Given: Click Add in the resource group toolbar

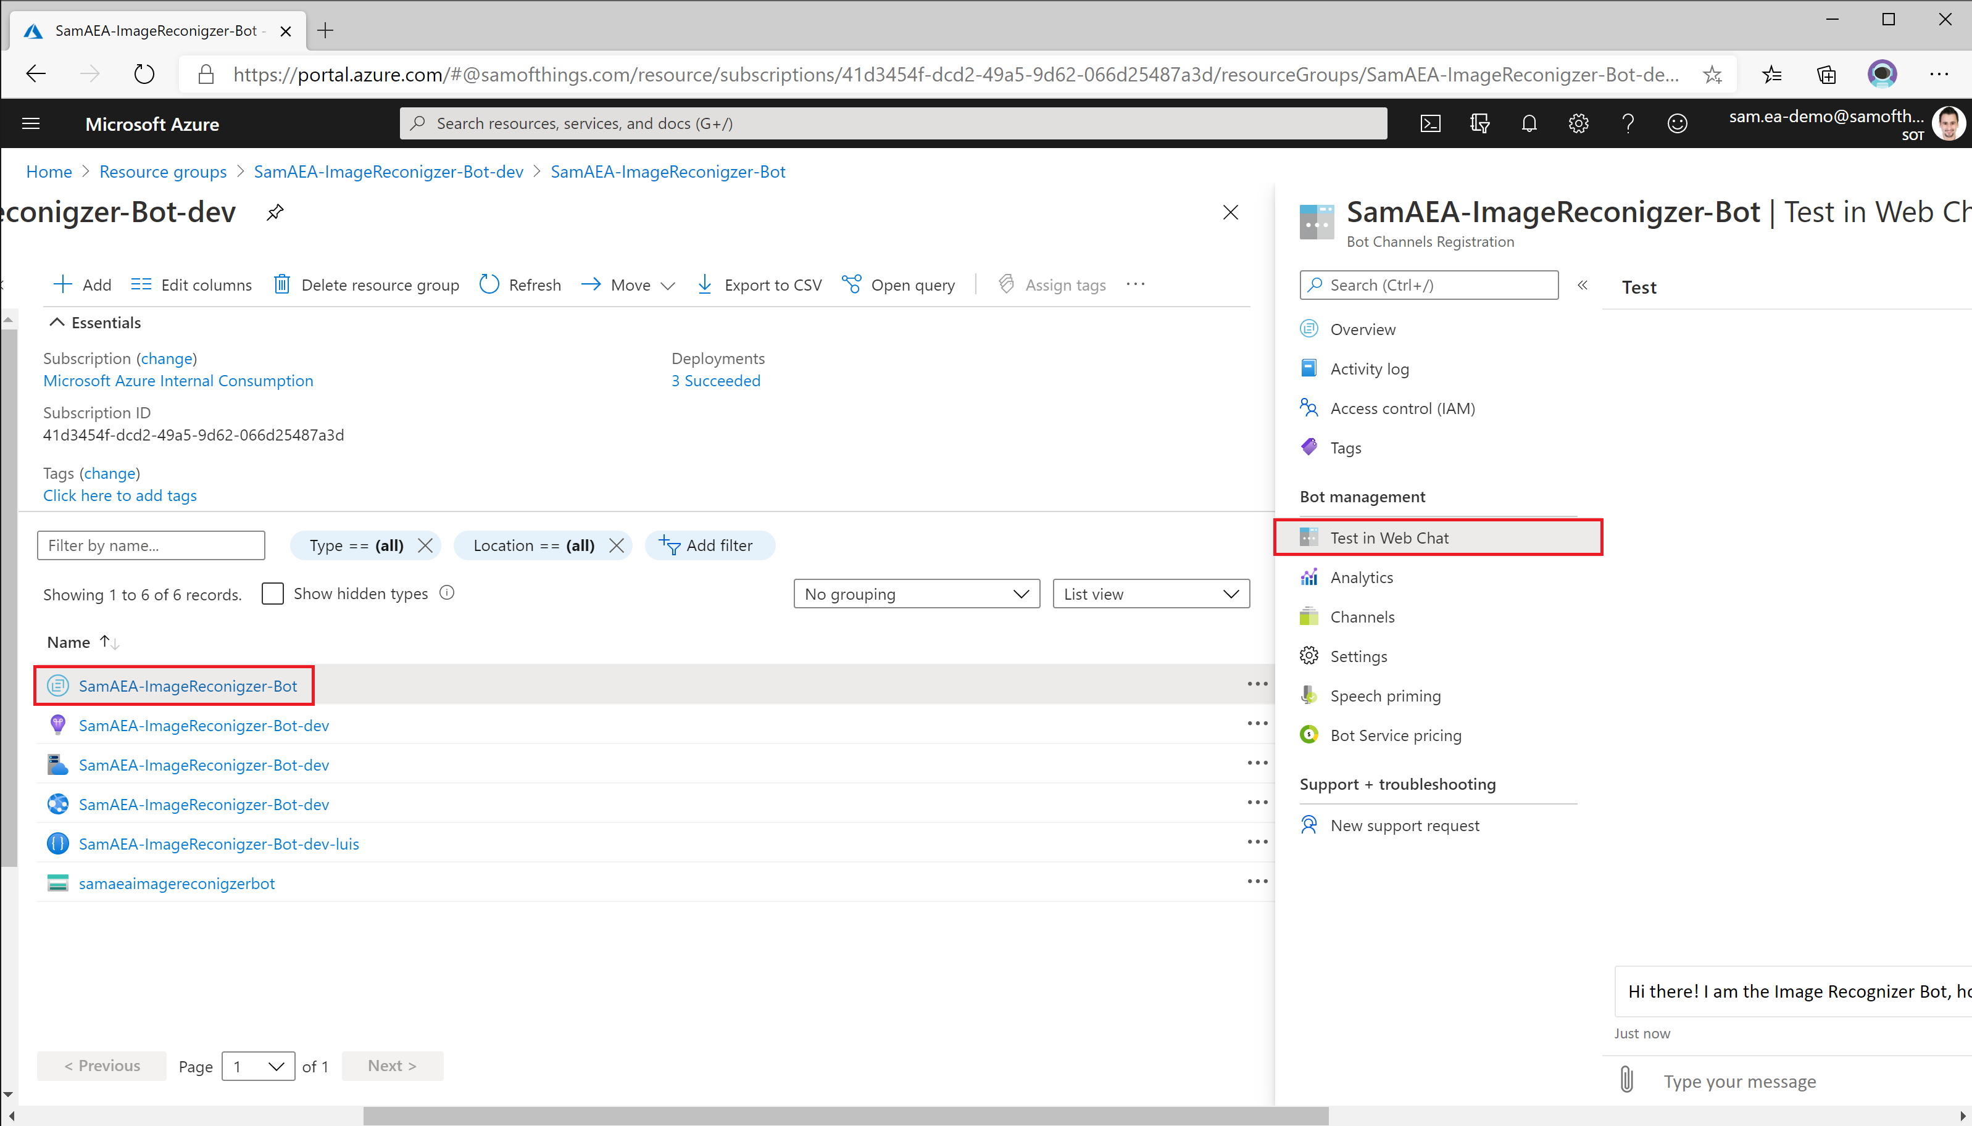Looking at the screenshot, I should tap(82, 284).
